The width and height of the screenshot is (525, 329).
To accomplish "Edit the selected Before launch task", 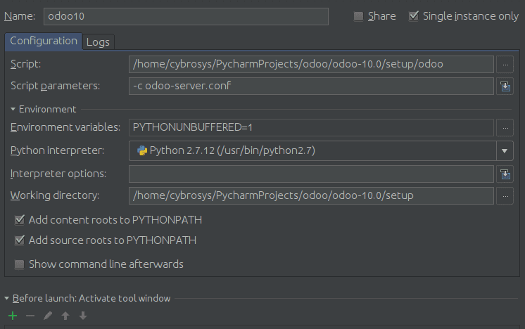I will [48, 316].
